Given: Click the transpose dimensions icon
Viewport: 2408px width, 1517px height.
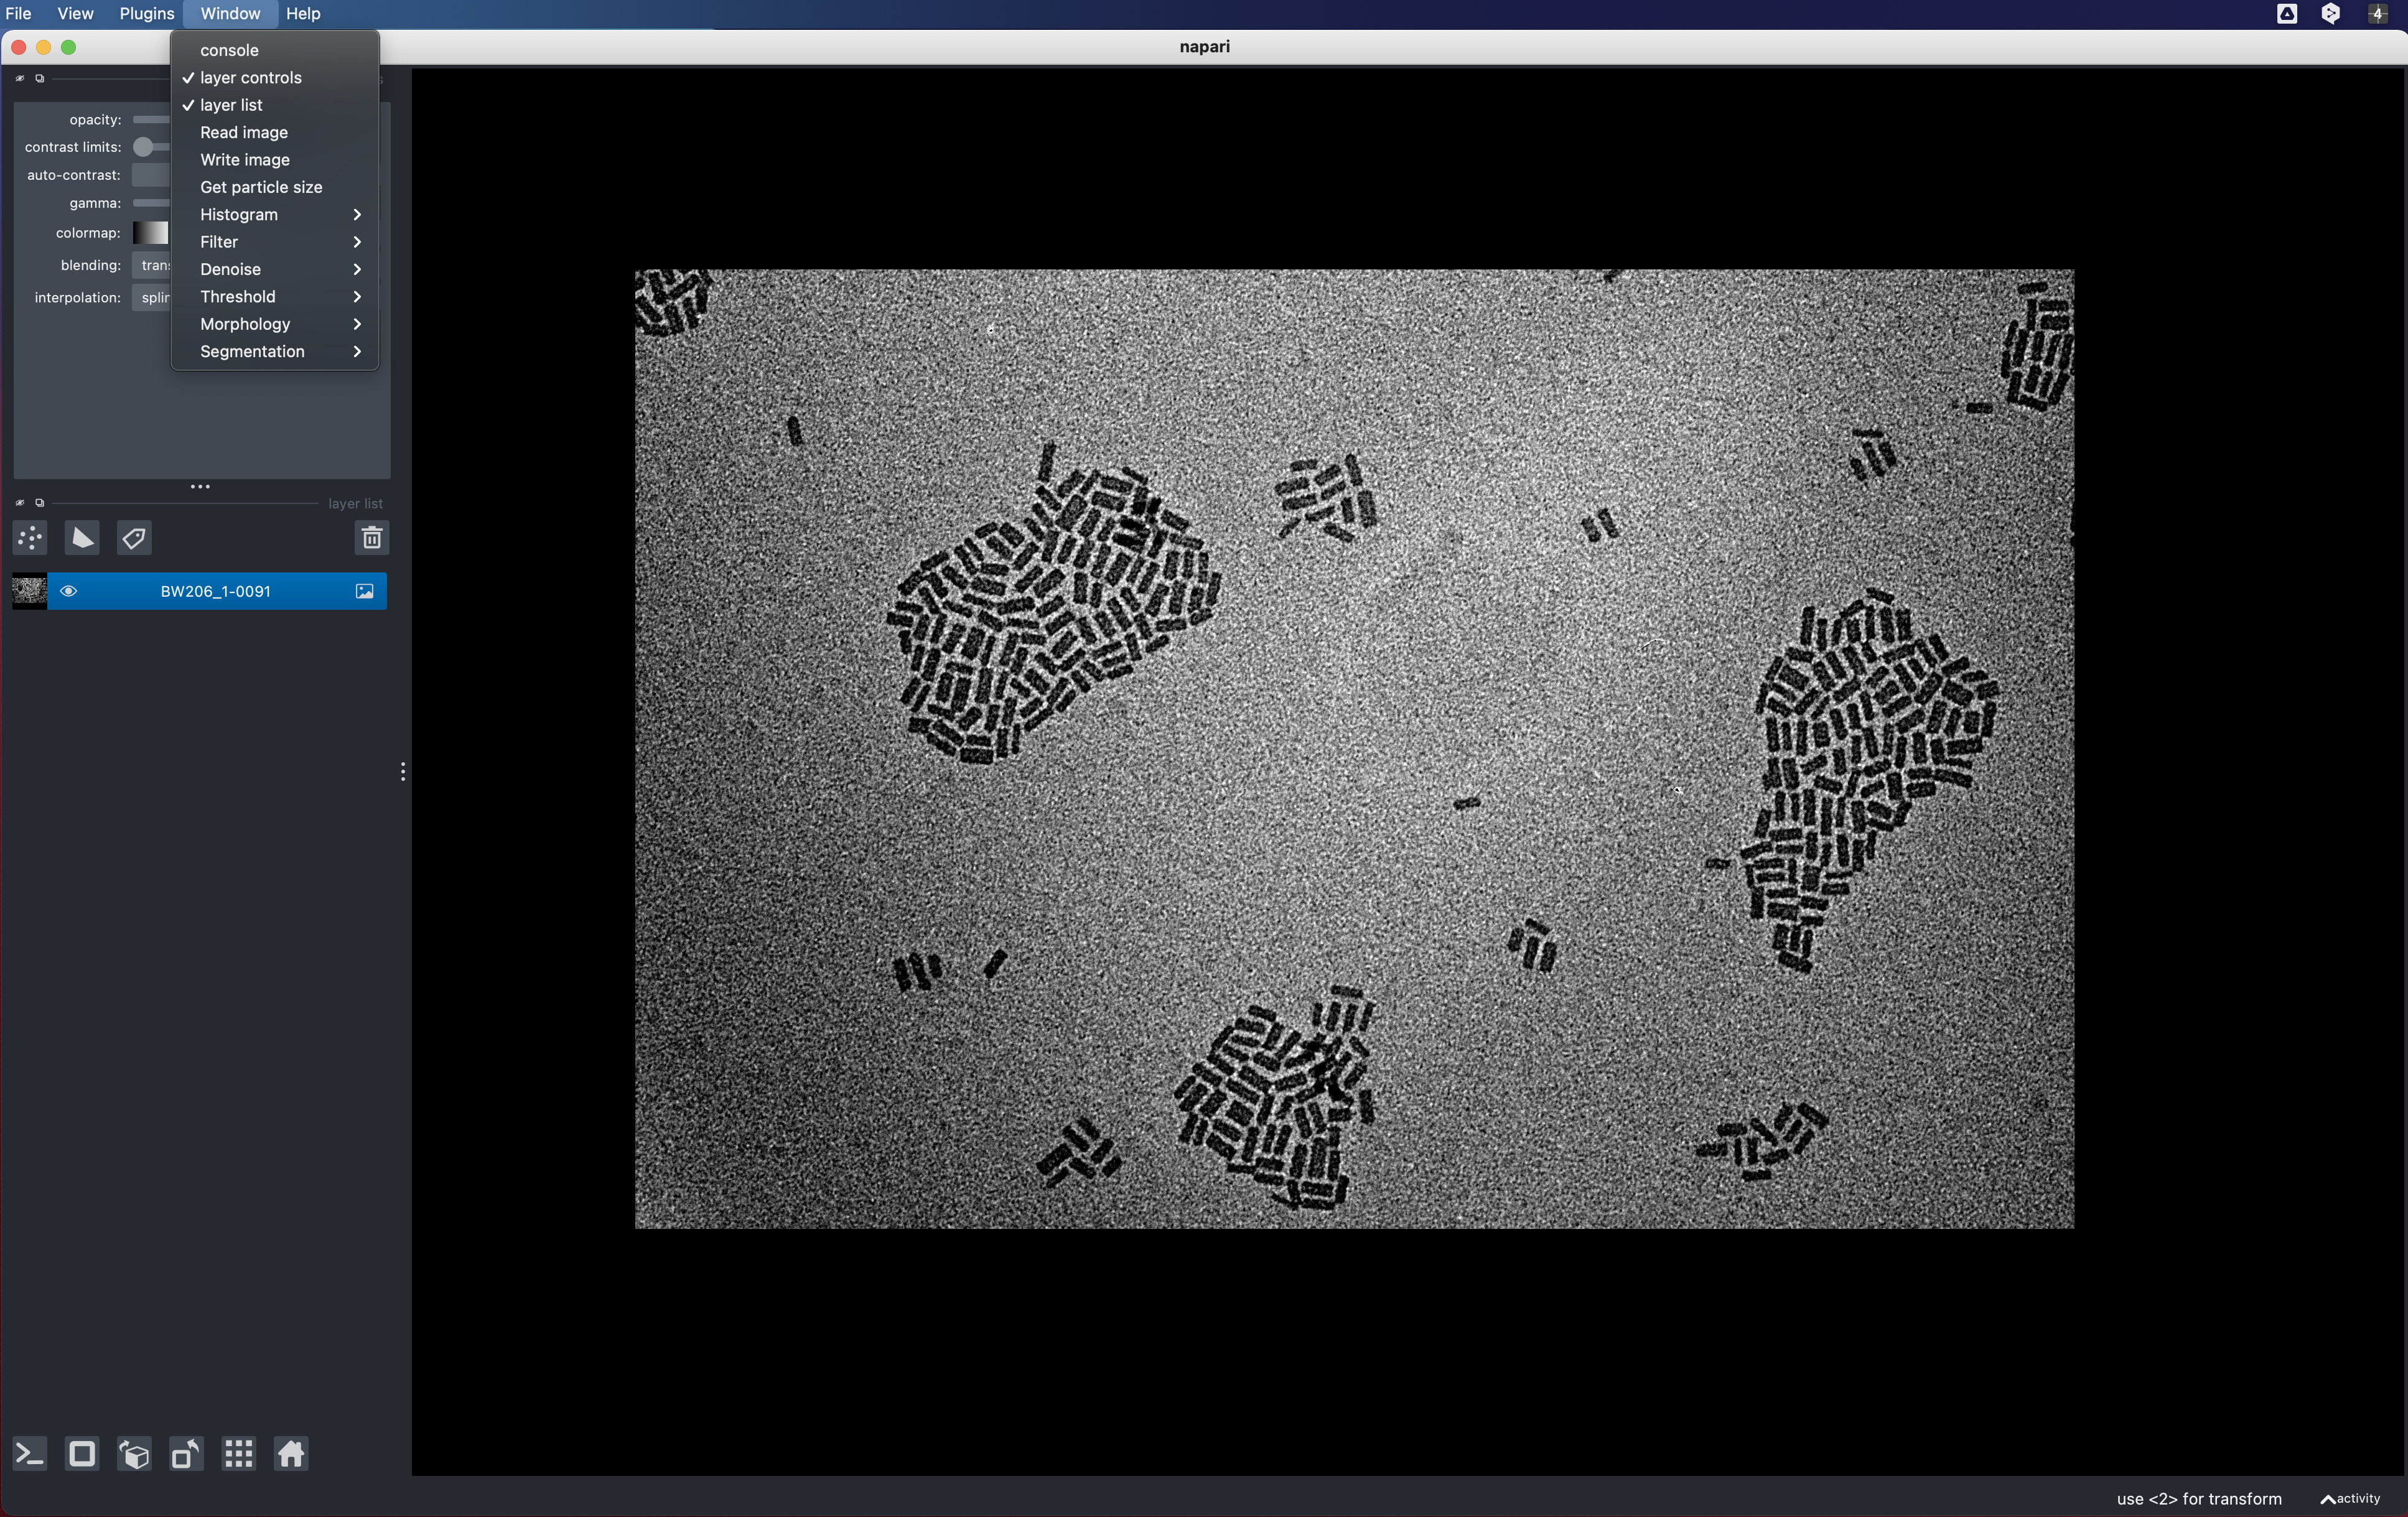Looking at the screenshot, I should pyautogui.click(x=186, y=1453).
